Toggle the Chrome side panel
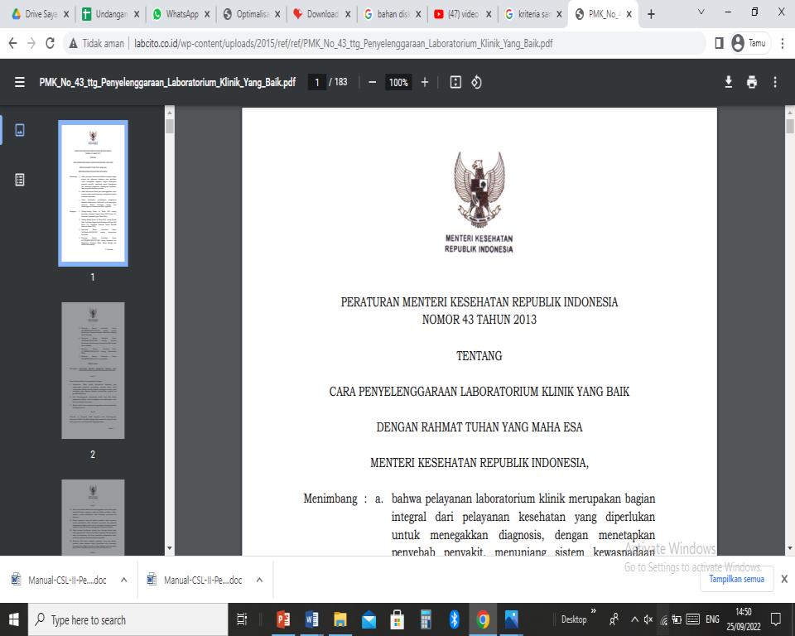Image resolution: width=795 pixels, height=636 pixels. tap(719, 44)
